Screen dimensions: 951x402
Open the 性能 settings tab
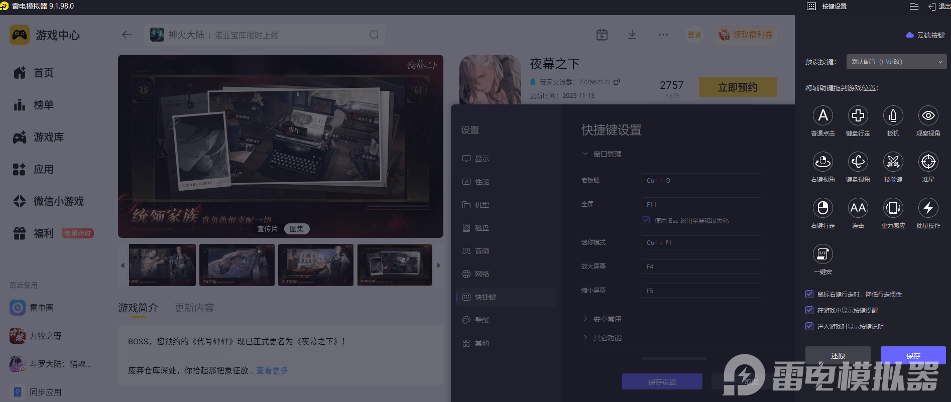point(482,182)
